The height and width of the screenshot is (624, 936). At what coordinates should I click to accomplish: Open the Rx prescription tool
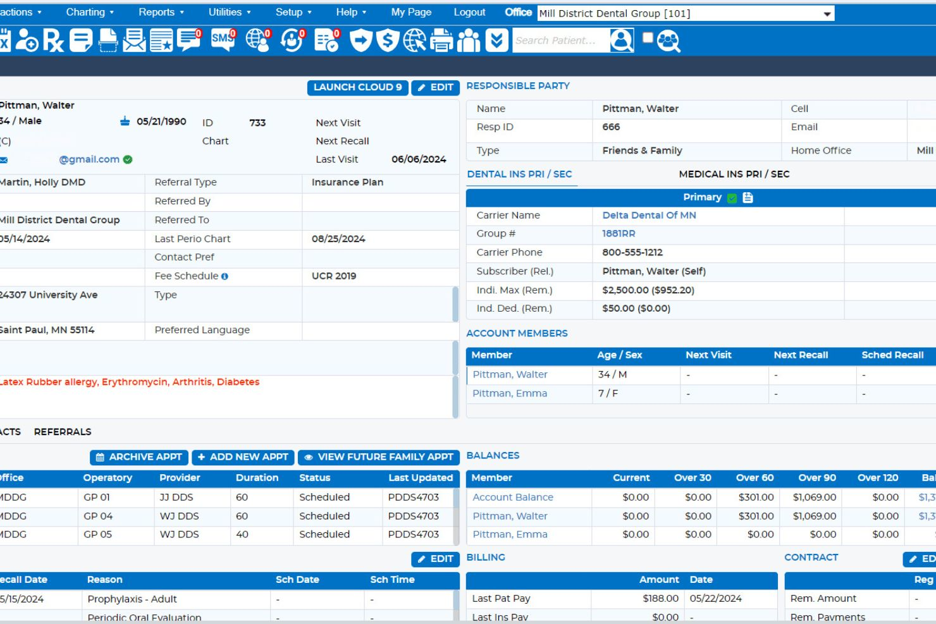tap(53, 41)
